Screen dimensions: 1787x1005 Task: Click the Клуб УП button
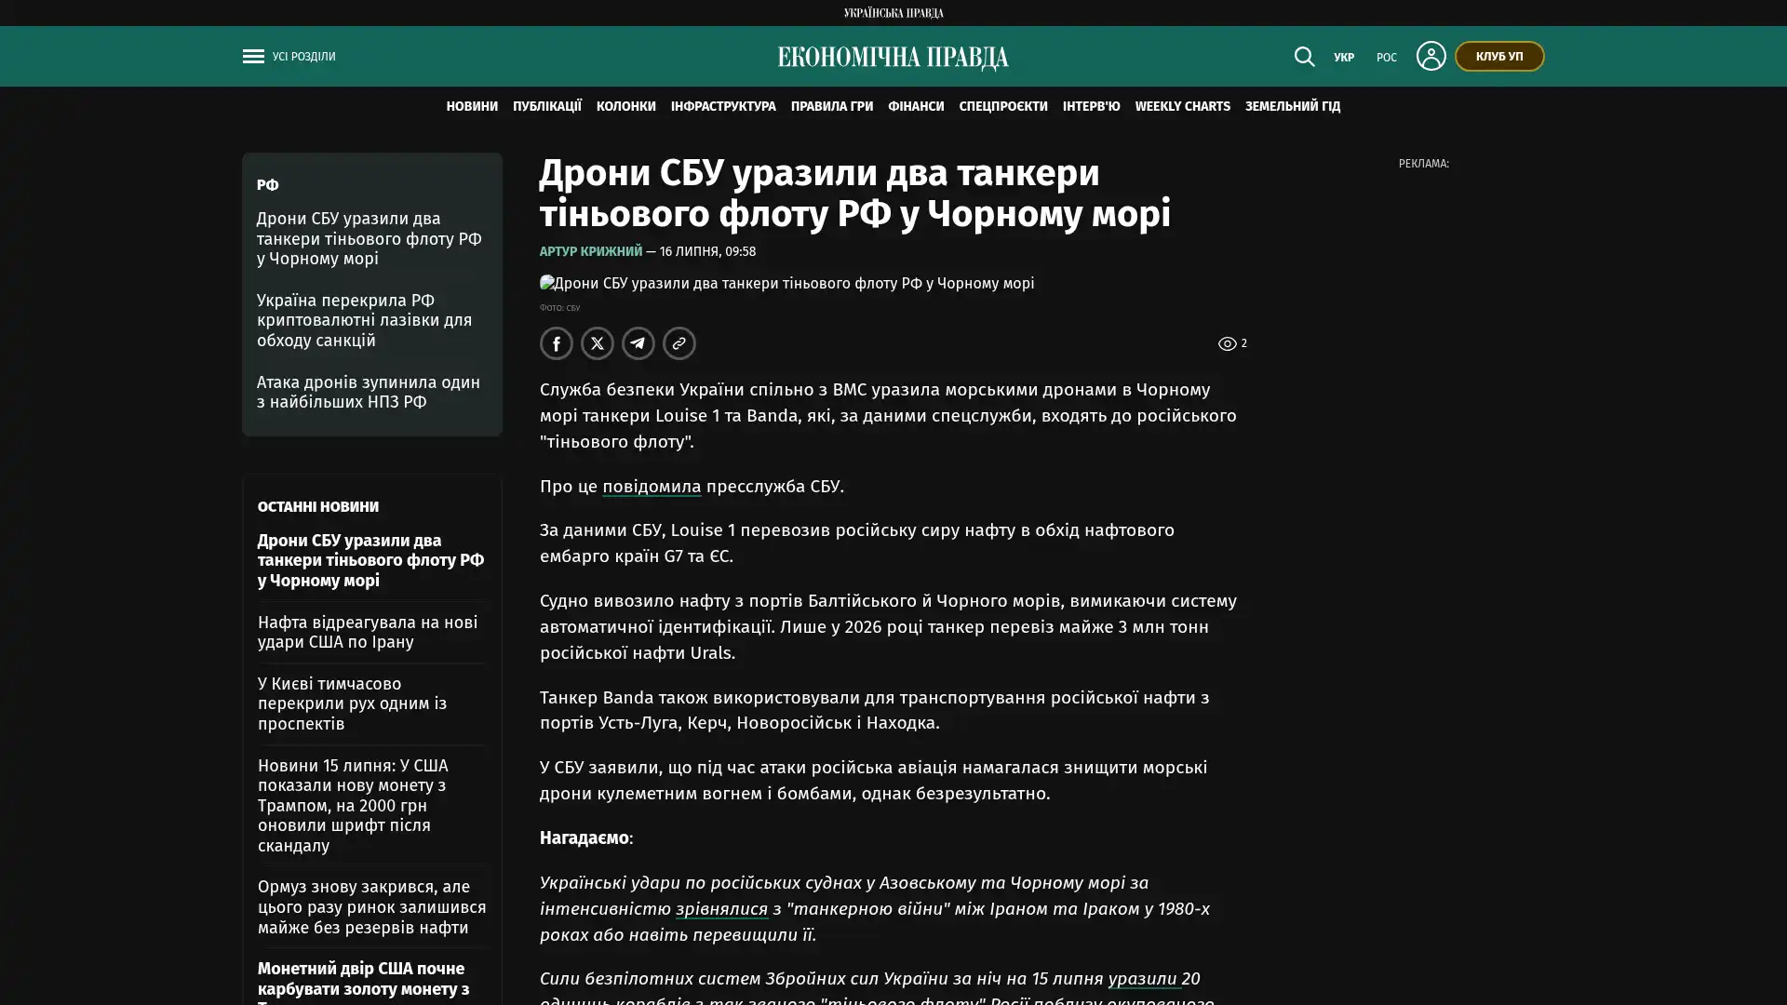[x=1498, y=57]
